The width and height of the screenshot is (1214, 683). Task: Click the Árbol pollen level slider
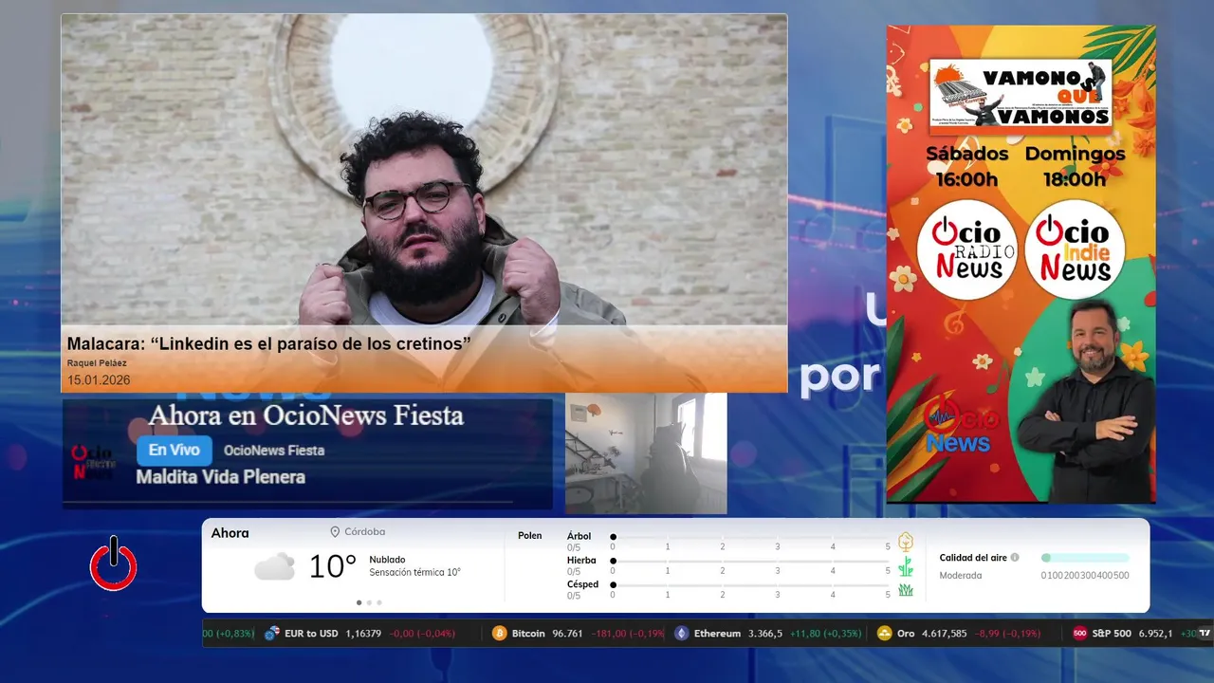750,537
